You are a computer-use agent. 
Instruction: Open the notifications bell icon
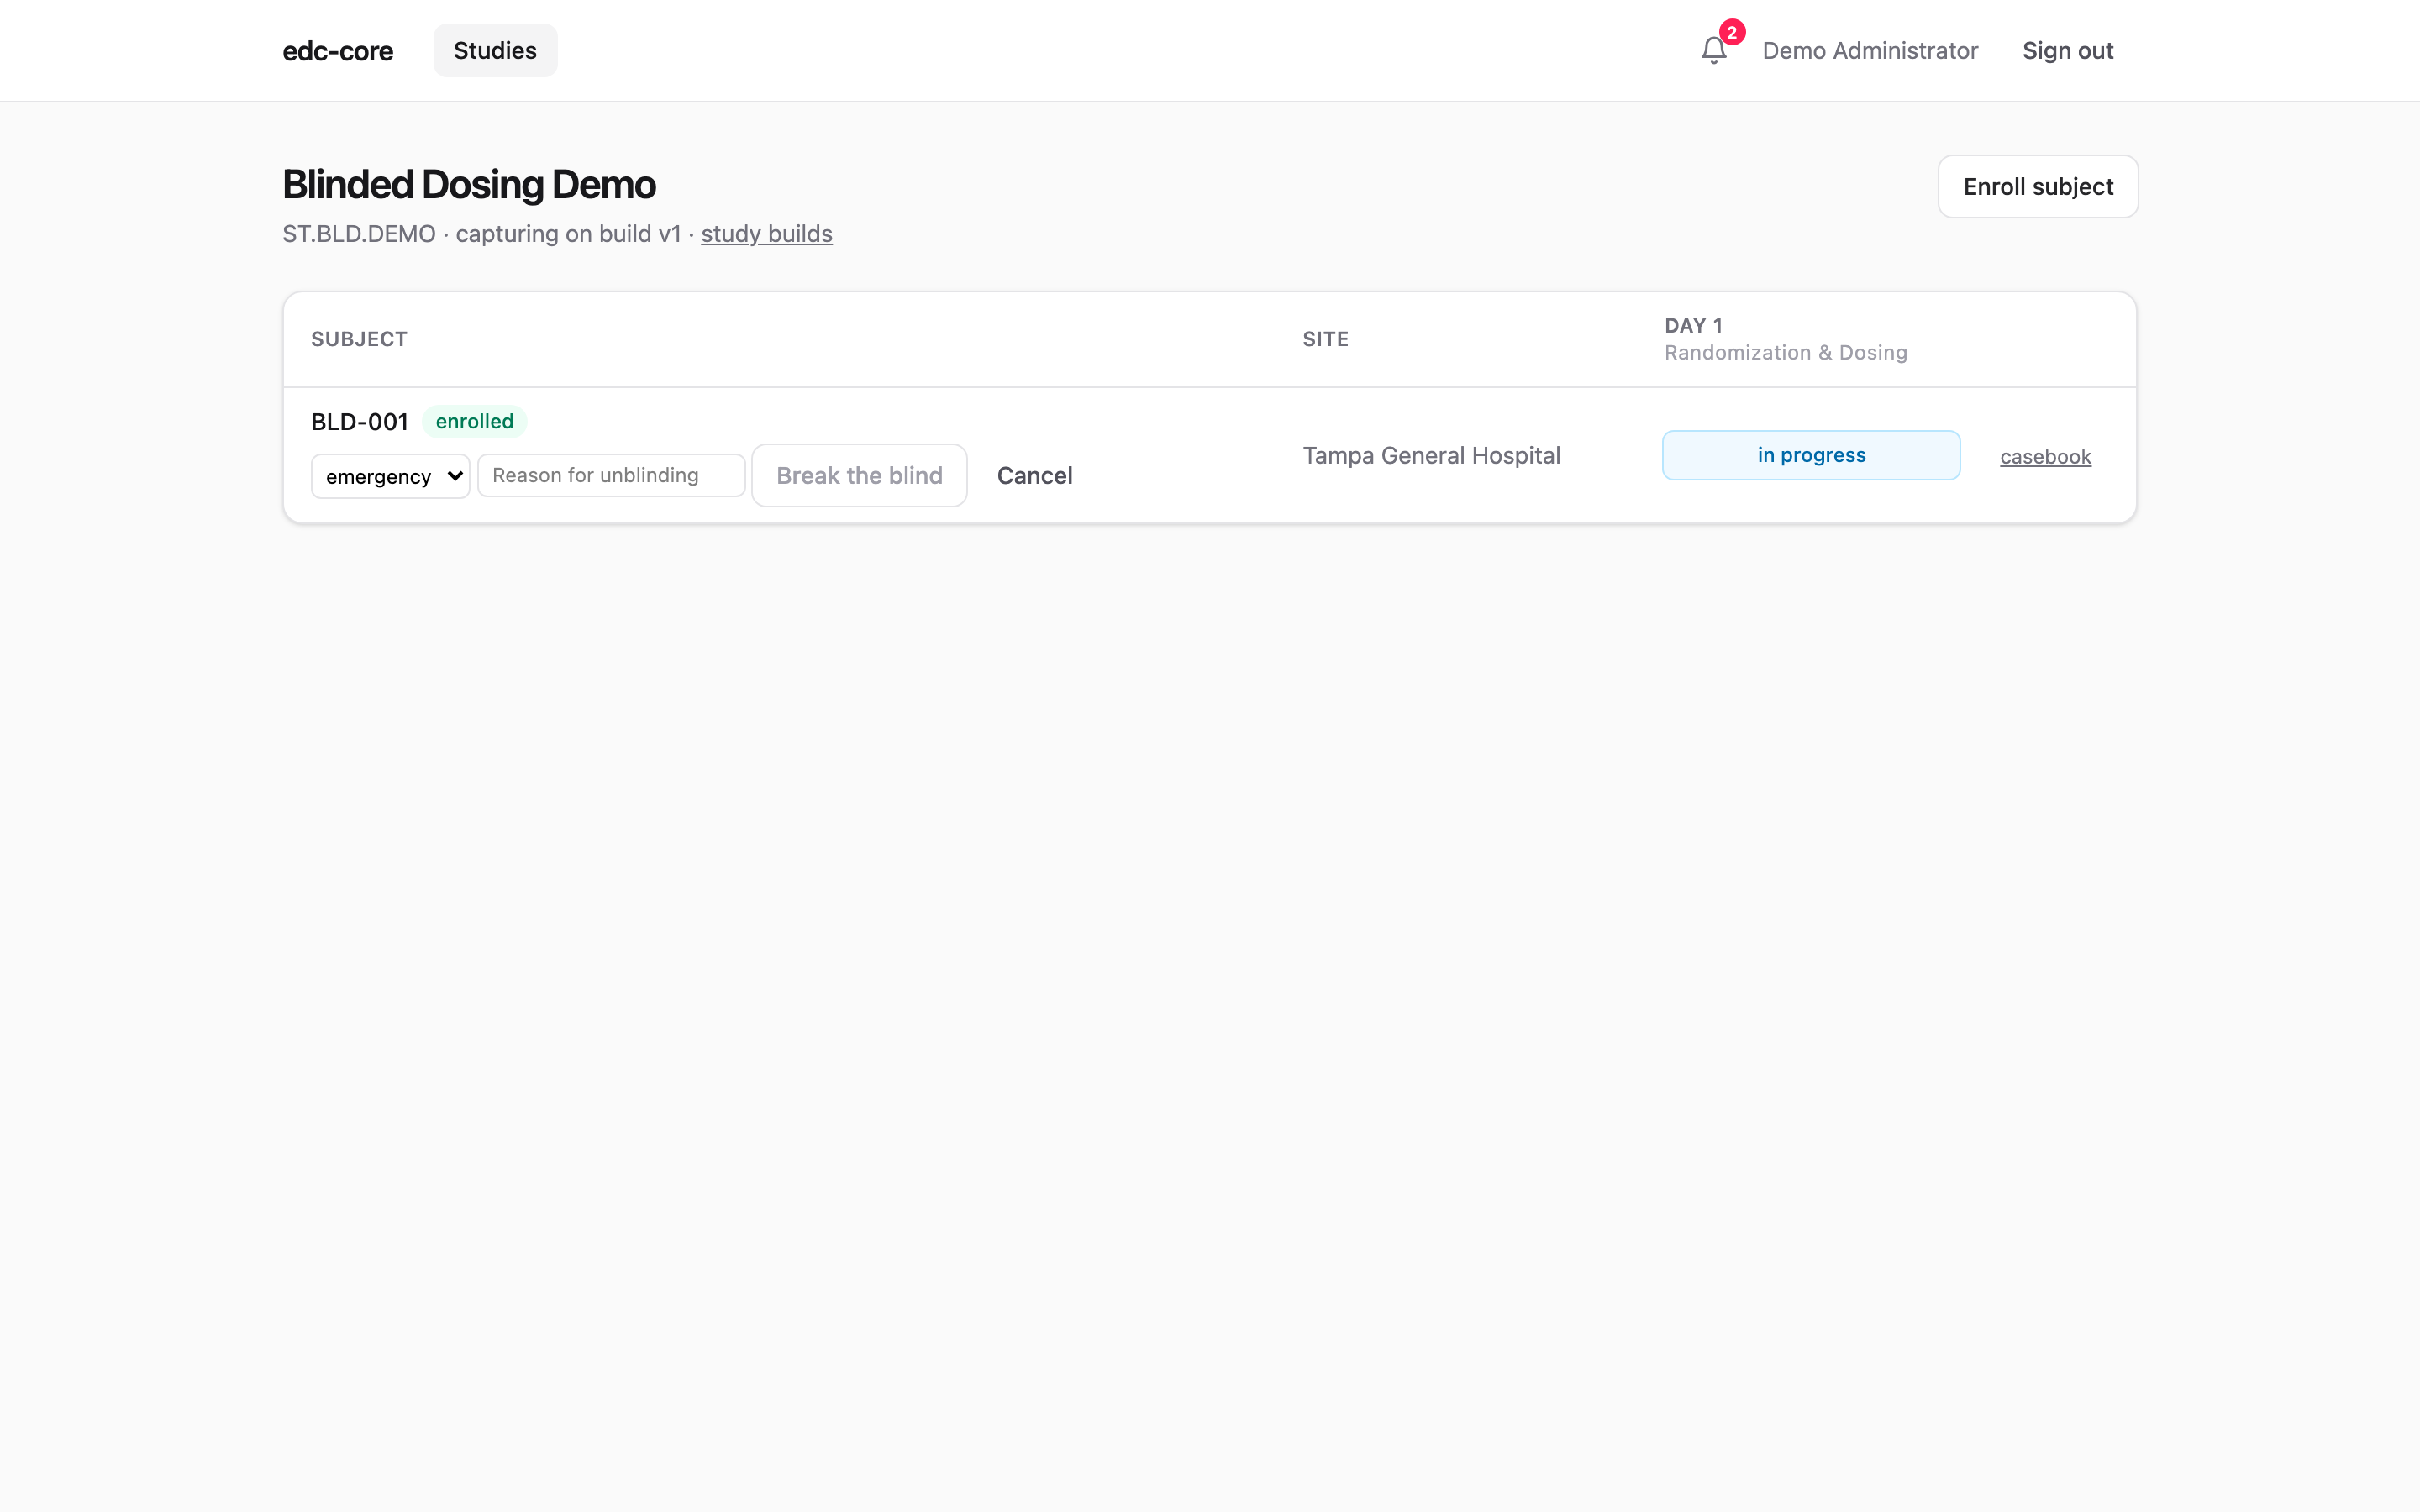[1713, 50]
